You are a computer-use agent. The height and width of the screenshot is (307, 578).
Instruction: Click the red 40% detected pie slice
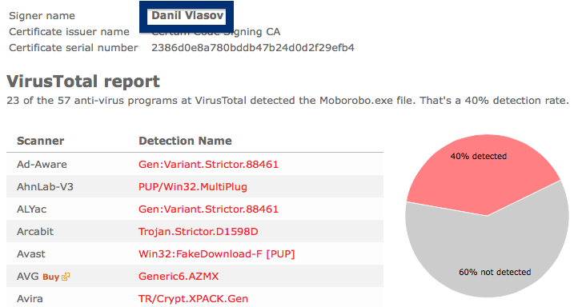click(480, 173)
